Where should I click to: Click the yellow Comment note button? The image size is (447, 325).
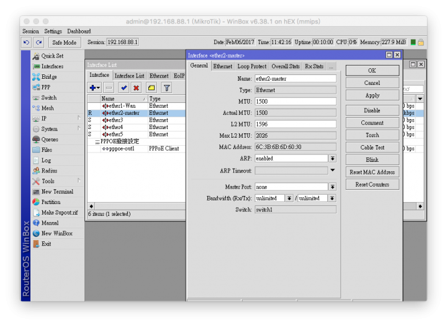point(151,87)
